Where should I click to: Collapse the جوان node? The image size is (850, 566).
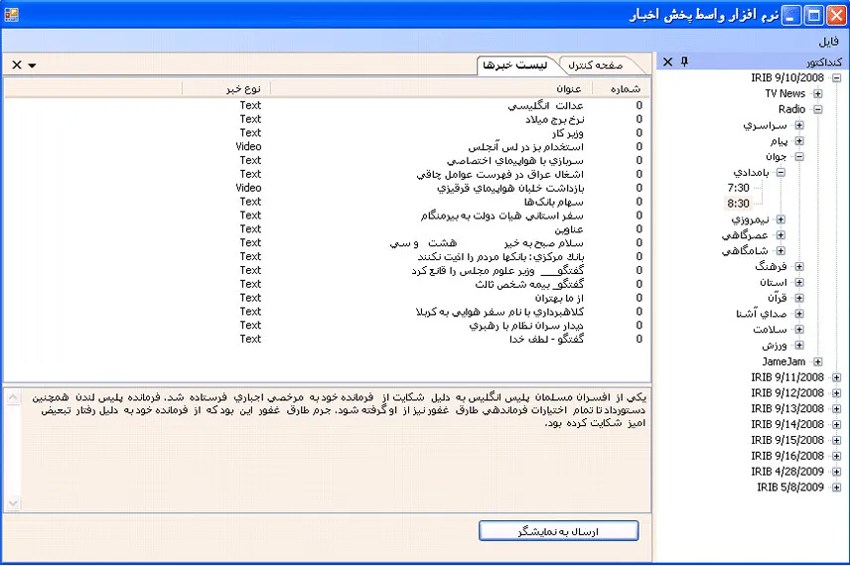pyautogui.click(x=799, y=157)
